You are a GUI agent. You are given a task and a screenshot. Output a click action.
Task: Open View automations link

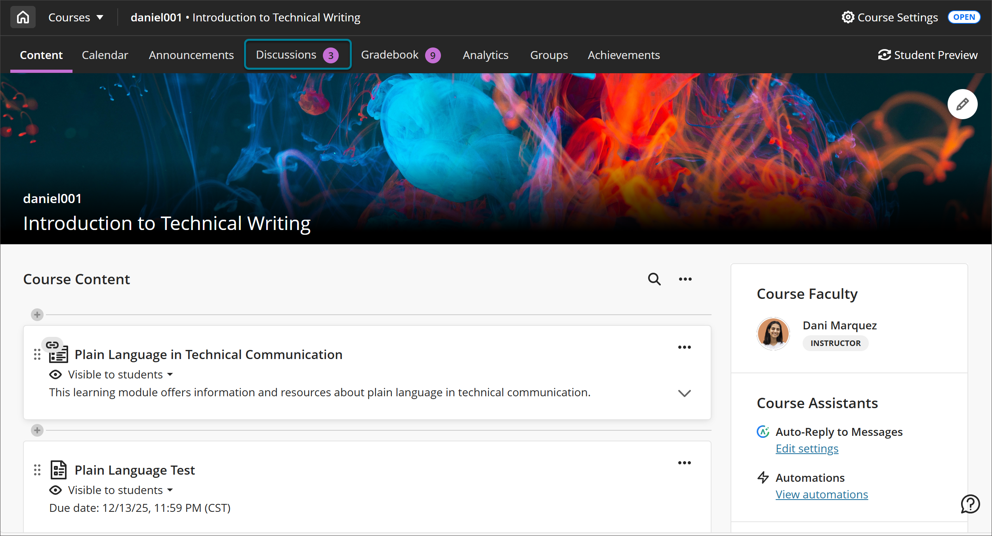pos(821,494)
